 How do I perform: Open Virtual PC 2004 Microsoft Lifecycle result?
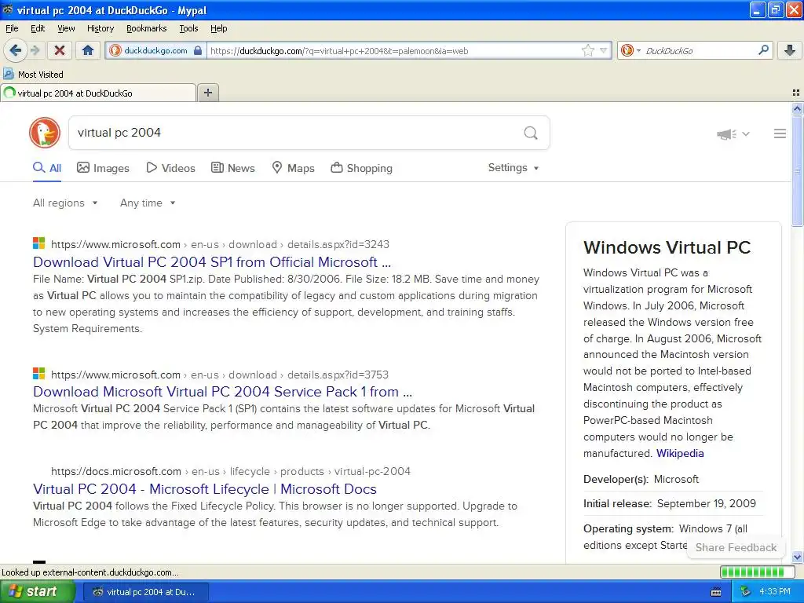tap(205, 489)
